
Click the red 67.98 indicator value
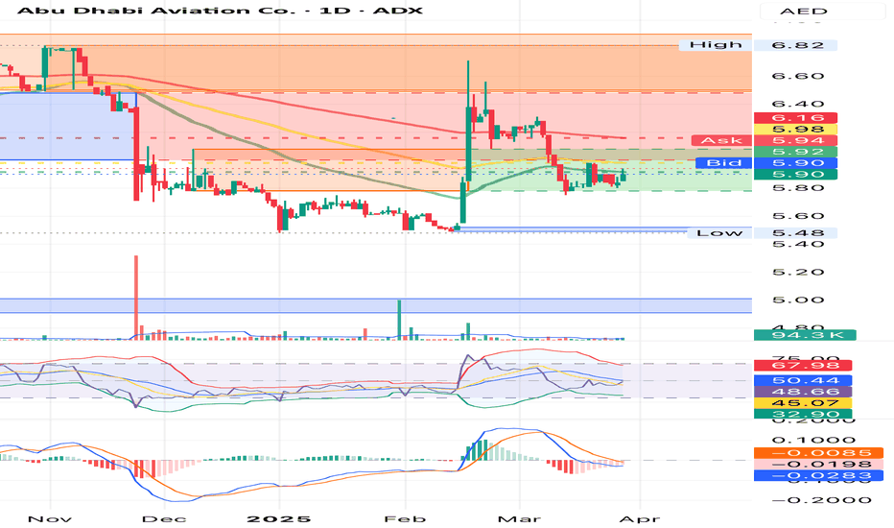[803, 366]
